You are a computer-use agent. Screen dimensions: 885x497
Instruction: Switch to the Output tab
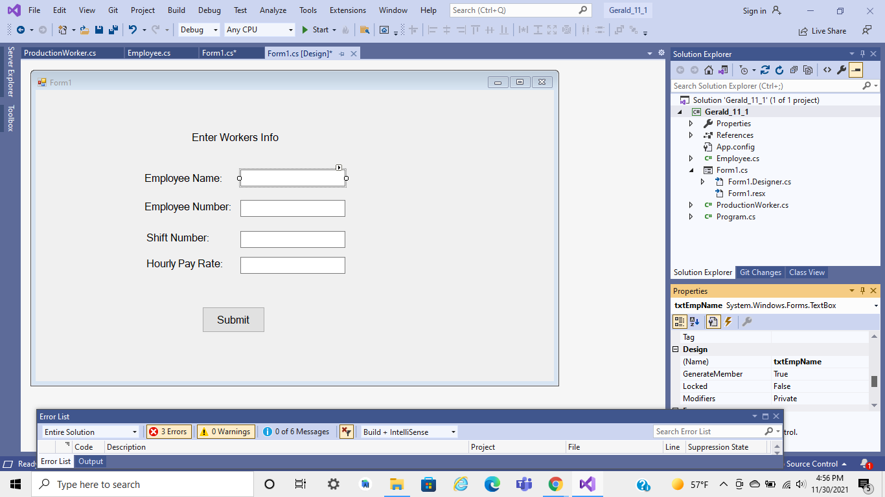pos(91,461)
